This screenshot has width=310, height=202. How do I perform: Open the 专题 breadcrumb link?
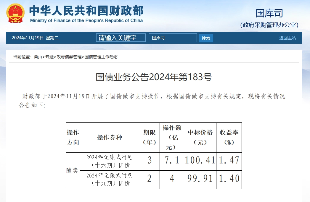[49, 57]
